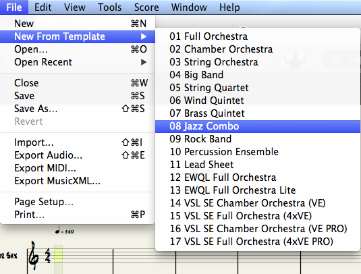Screen dimensions: 361x274
Task: Expand the Open Recent submenu arrow
Action: click(144, 62)
